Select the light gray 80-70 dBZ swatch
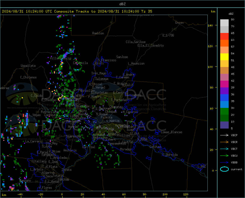The width and height of the screenshot is (245, 198). (224, 23)
